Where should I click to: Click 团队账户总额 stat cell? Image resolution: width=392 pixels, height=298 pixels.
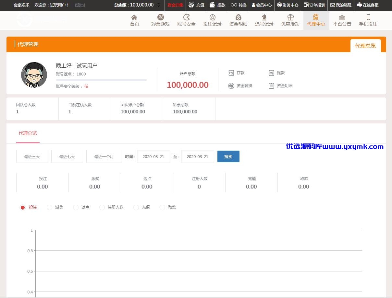(137, 109)
